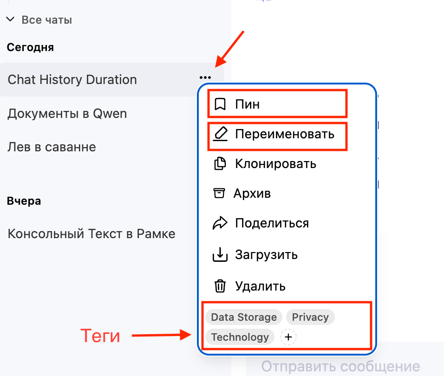Open the Документы в Qwen chat
This screenshot has height=376, width=444.
67,114
